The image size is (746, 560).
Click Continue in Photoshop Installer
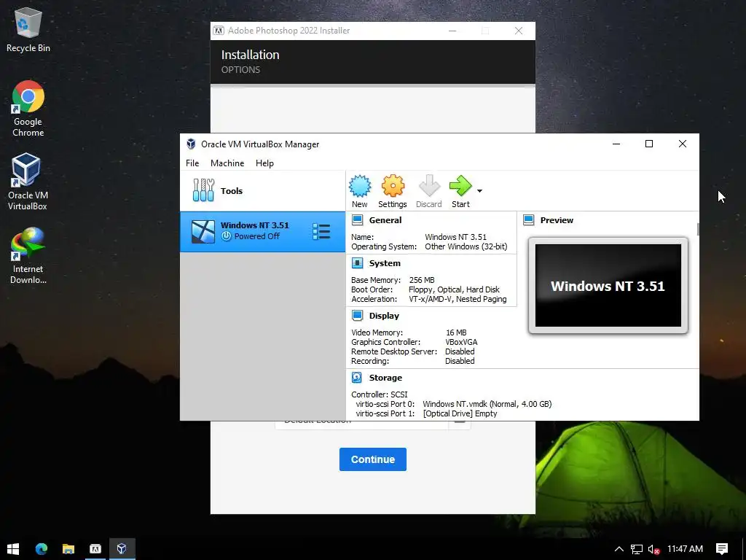coord(373,459)
